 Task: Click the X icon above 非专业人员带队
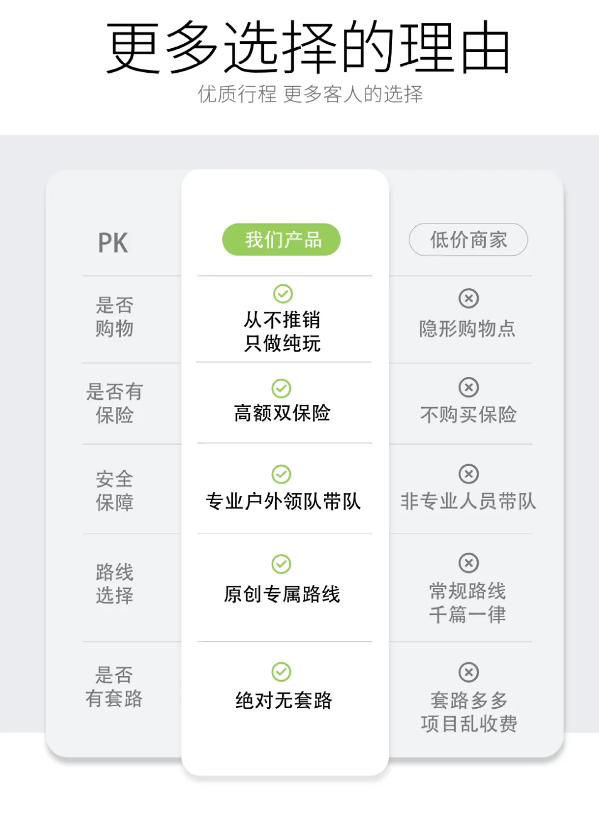tap(469, 474)
